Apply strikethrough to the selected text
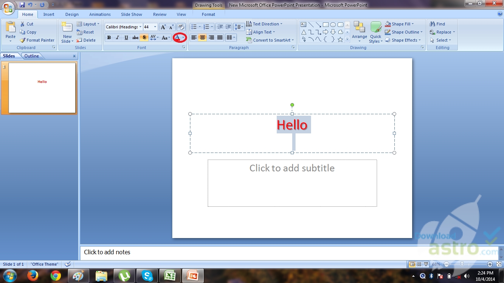 pyautogui.click(x=135, y=37)
